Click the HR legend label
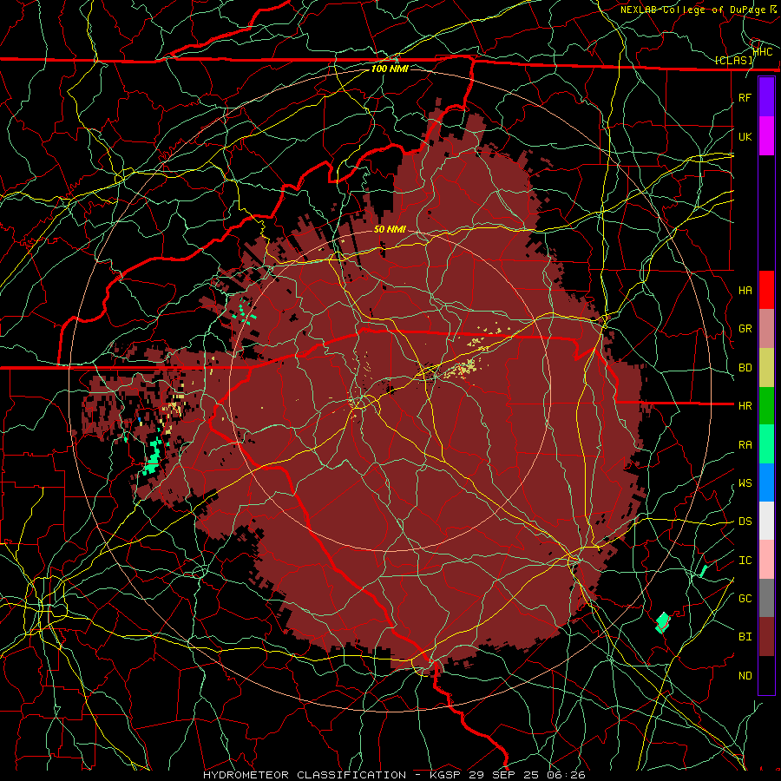The width and height of the screenshot is (781, 781). (745, 406)
